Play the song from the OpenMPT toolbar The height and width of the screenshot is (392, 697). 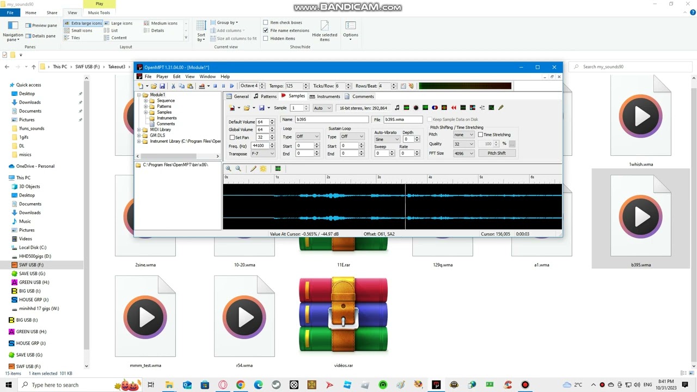232,86
